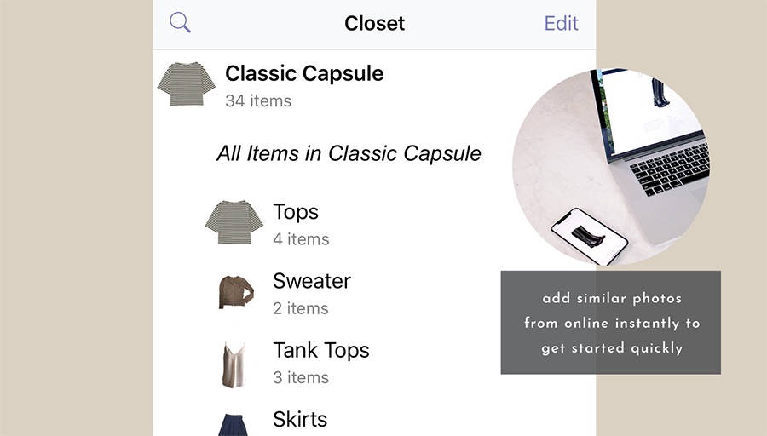Click the Tank Tops camisole icon
Image resolution: width=767 pixels, height=436 pixels.
pos(234,365)
